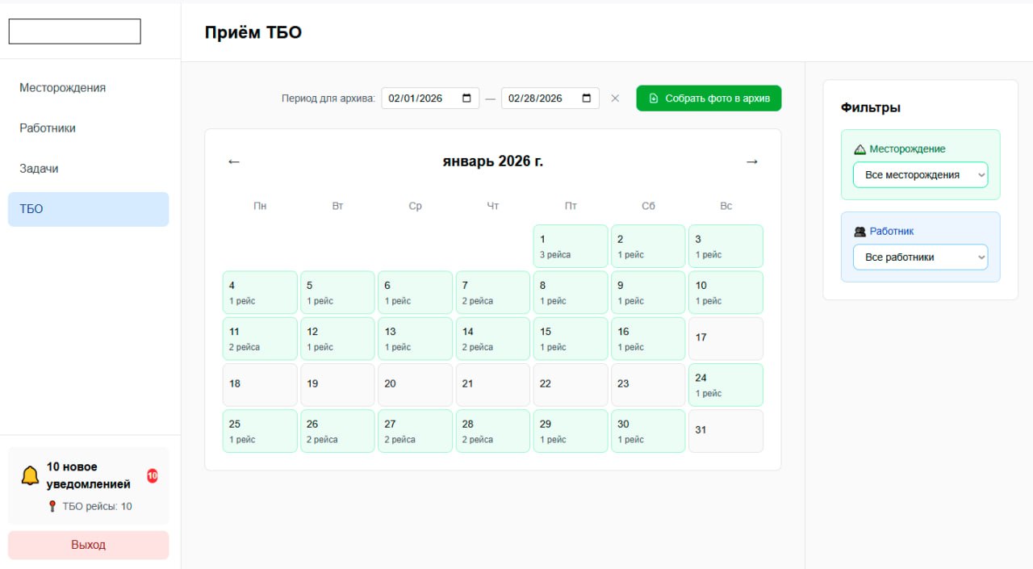The width and height of the screenshot is (1033, 569).
Task: Open calendar day 25
Action: (x=260, y=431)
